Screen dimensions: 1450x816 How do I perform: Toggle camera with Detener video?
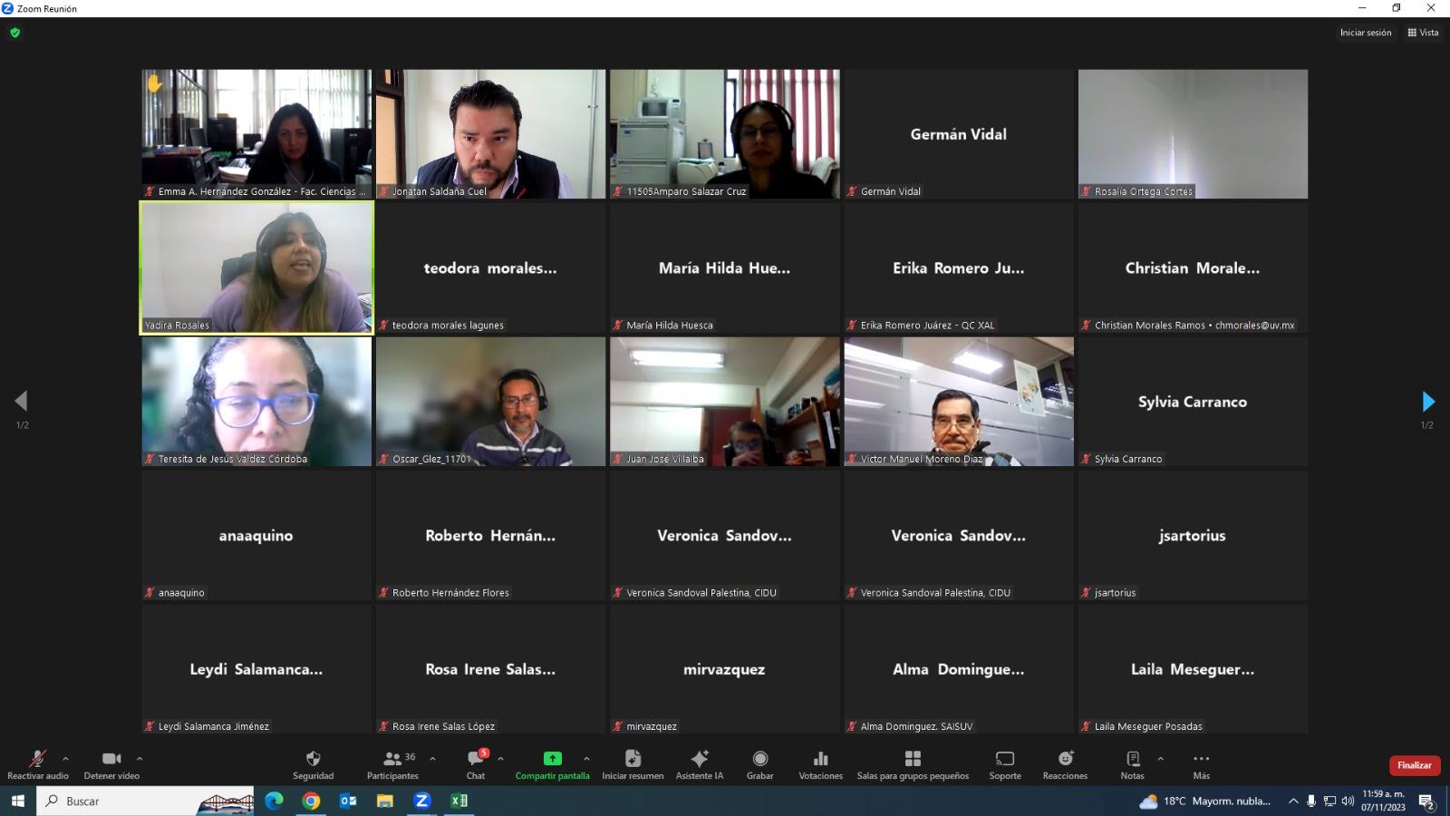tap(111, 759)
